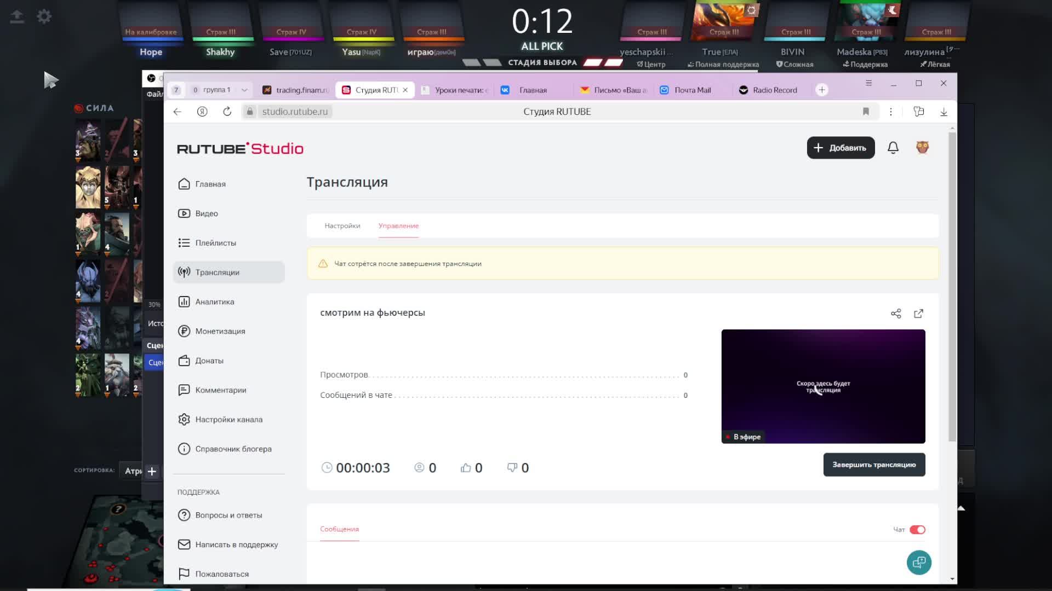Click the stream preview thumbnail
This screenshot has width=1052, height=591.
coord(823,386)
